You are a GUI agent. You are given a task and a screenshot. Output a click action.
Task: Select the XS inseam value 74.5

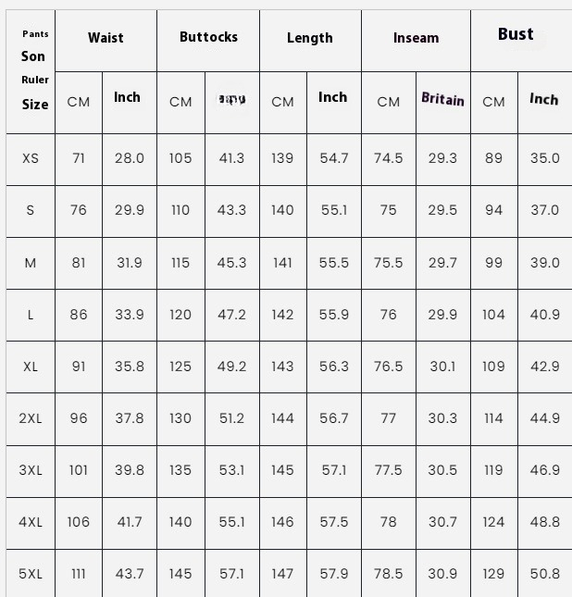point(389,158)
